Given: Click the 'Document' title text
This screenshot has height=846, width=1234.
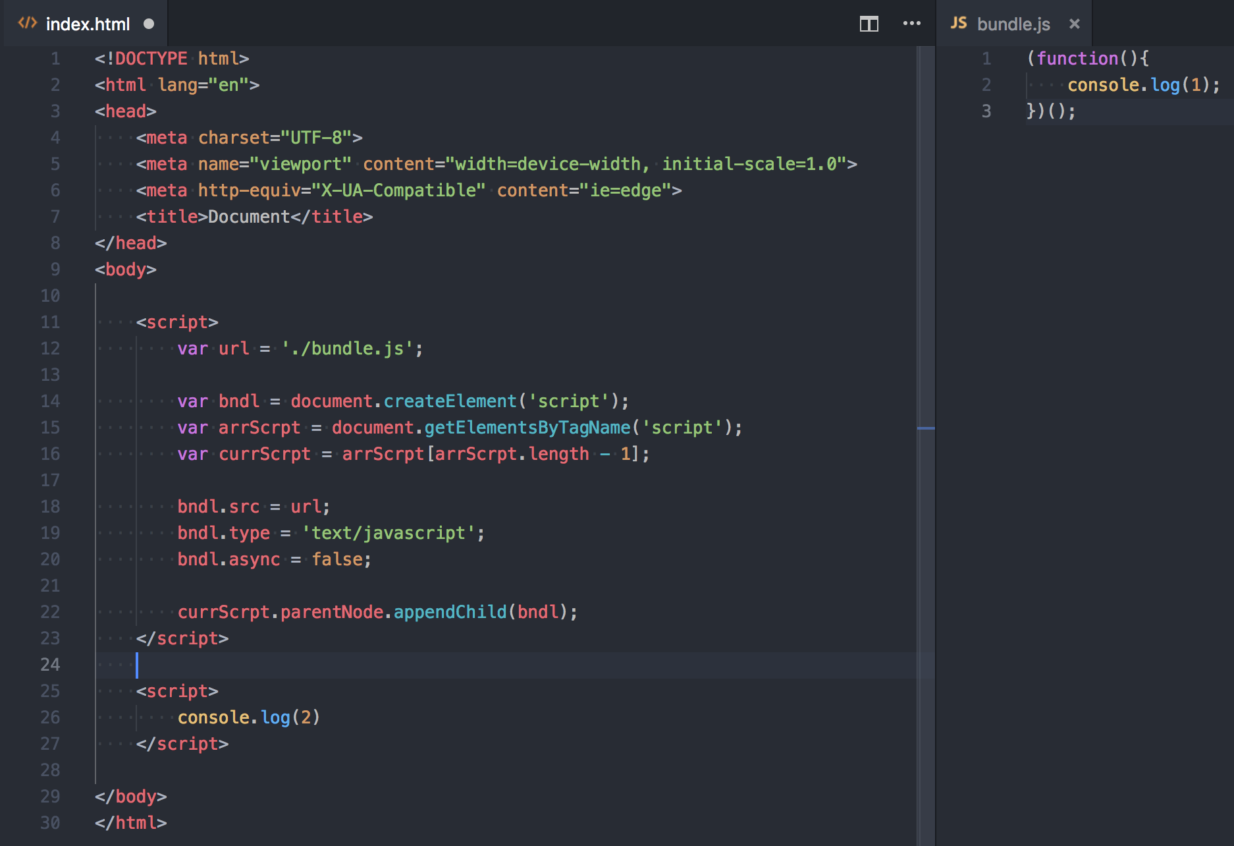Looking at the screenshot, I should point(249,217).
